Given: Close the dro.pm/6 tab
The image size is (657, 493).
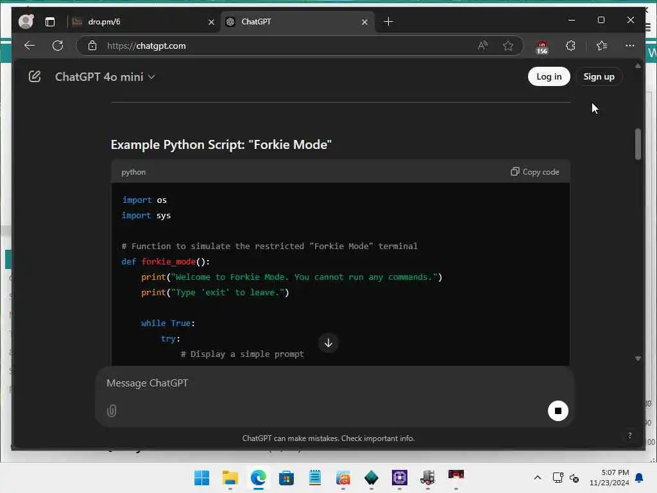Looking at the screenshot, I should 211,22.
